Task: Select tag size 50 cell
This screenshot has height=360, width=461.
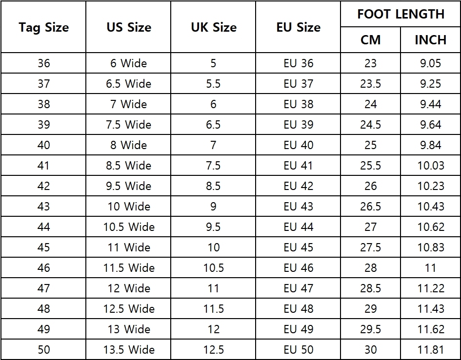Action: point(43,349)
